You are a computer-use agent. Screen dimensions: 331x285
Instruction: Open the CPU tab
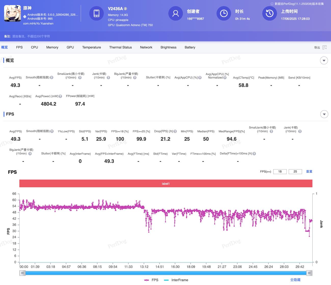(34, 47)
